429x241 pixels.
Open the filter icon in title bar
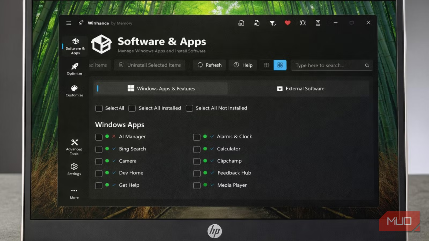click(x=272, y=23)
